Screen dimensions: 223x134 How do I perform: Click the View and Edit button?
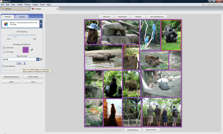(x=151, y=130)
